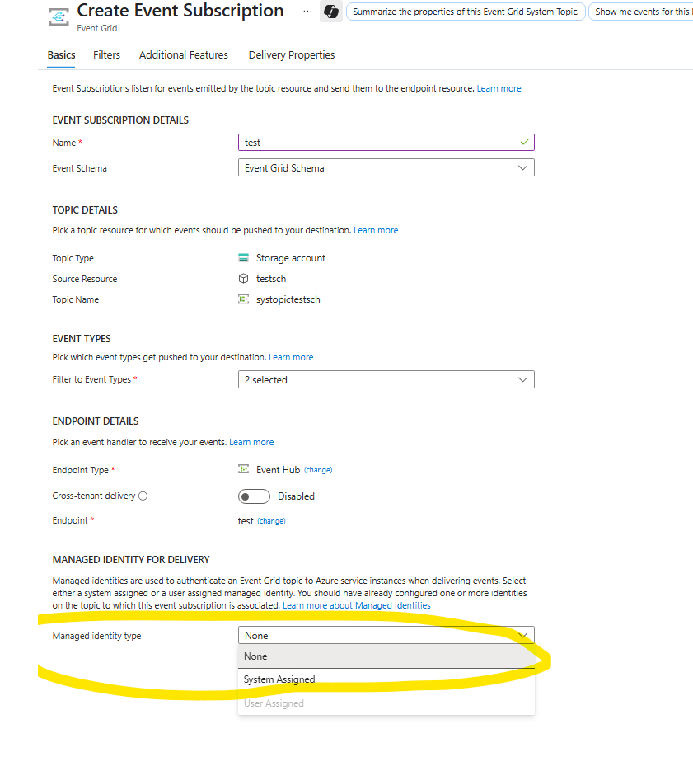Screen dimensions: 693x771
Task: Click the Event Grid subtitle text
Action: (97, 28)
